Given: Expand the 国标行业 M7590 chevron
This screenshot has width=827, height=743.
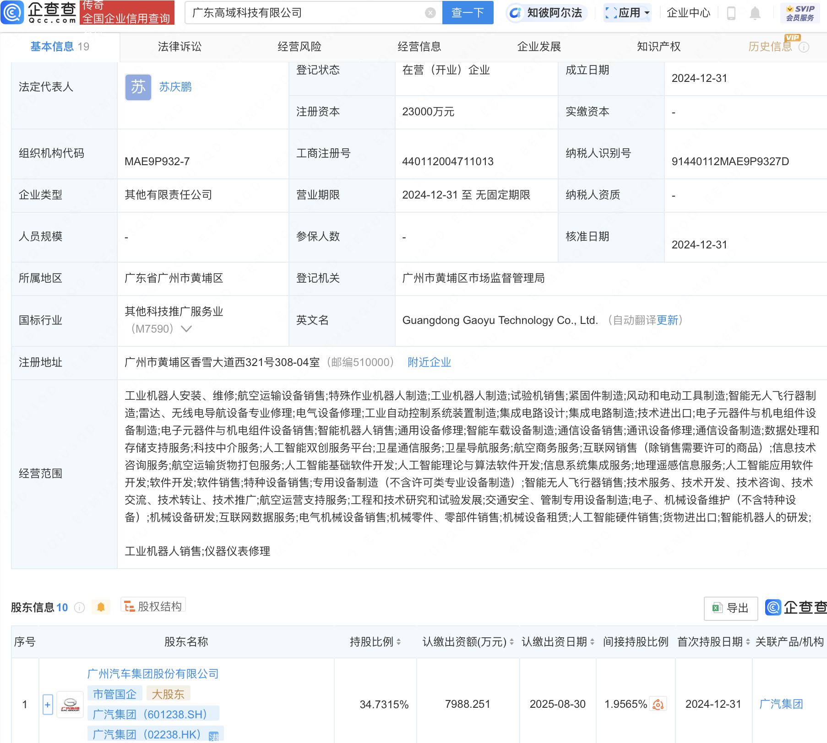Looking at the screenshot, I should [186, 329].
